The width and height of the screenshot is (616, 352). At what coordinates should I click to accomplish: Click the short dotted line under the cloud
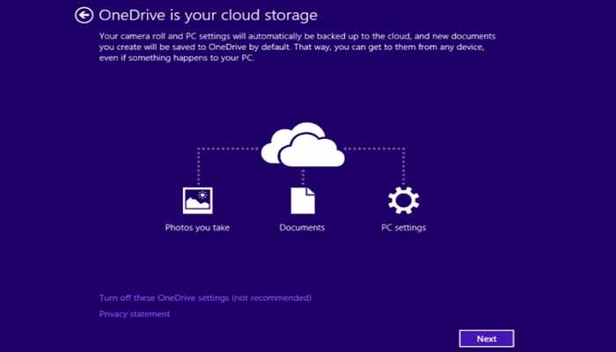pos(303,177)
